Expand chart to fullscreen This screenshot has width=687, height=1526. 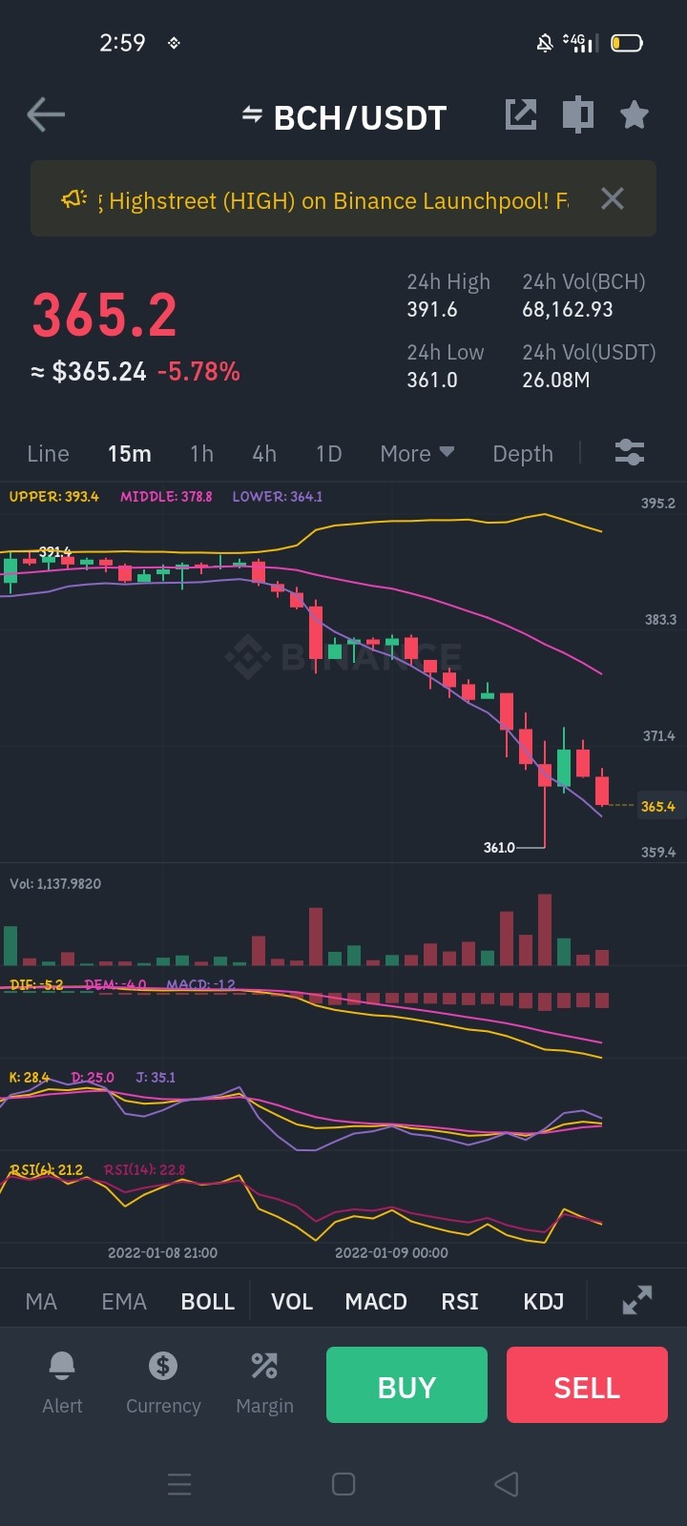point(637,1300)
